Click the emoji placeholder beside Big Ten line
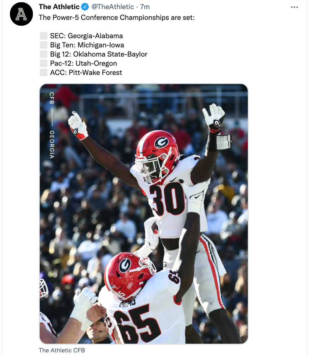309x357 pixels. pos(44,45)
